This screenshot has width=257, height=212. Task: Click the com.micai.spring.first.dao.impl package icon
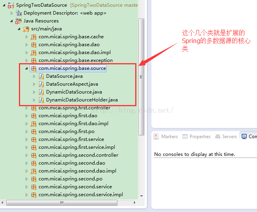[x=34, y=124]
